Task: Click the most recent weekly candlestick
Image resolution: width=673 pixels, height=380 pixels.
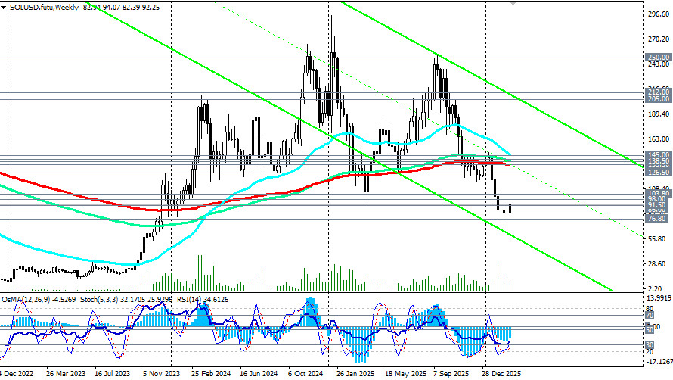Action: coord(511,208)
